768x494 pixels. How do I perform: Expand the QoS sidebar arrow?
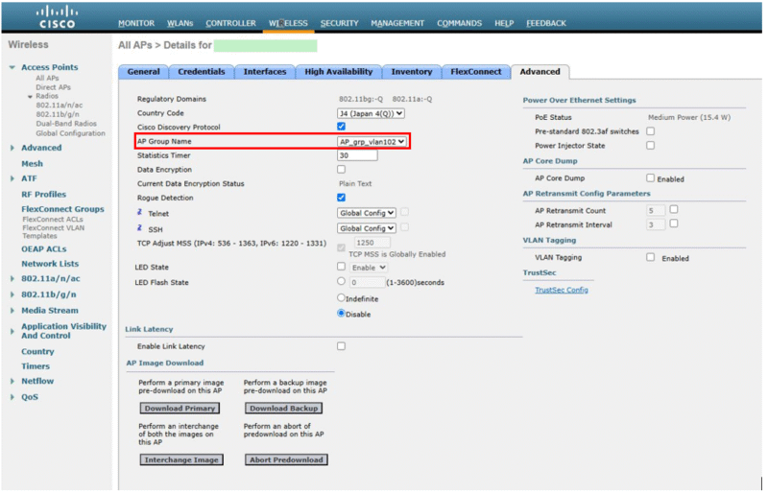pos(12,397)
